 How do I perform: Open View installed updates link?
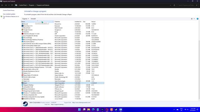(9, 14)
